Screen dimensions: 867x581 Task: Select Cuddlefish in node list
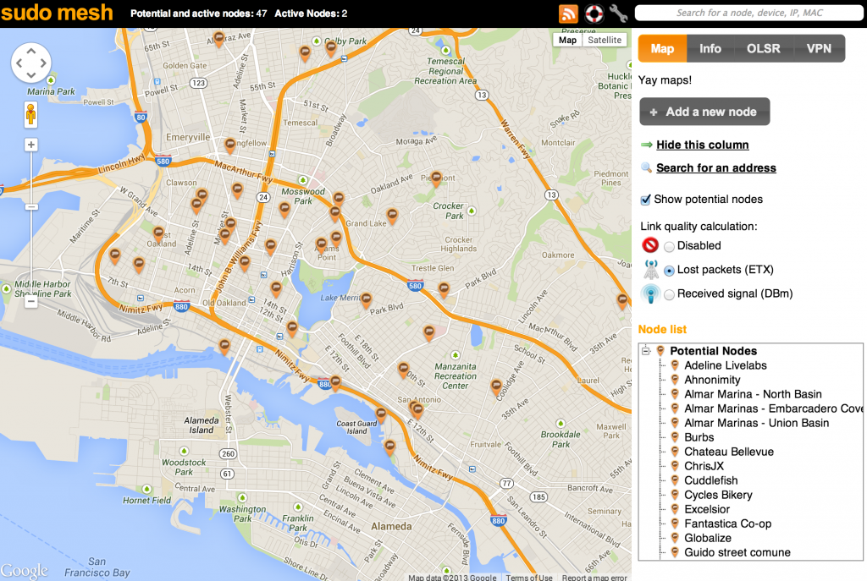pyautogui.click(x=711, y=480)
